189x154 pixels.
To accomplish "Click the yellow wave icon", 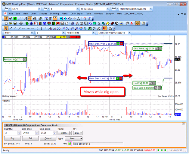I will (108, 23).
